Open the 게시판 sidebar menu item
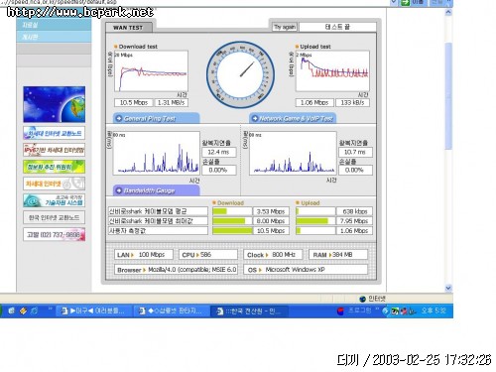Image resolution: width=496 pixels, height=372 pixels. [x=54, y=37]
